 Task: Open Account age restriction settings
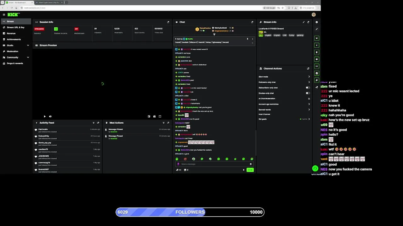[284, 104]
